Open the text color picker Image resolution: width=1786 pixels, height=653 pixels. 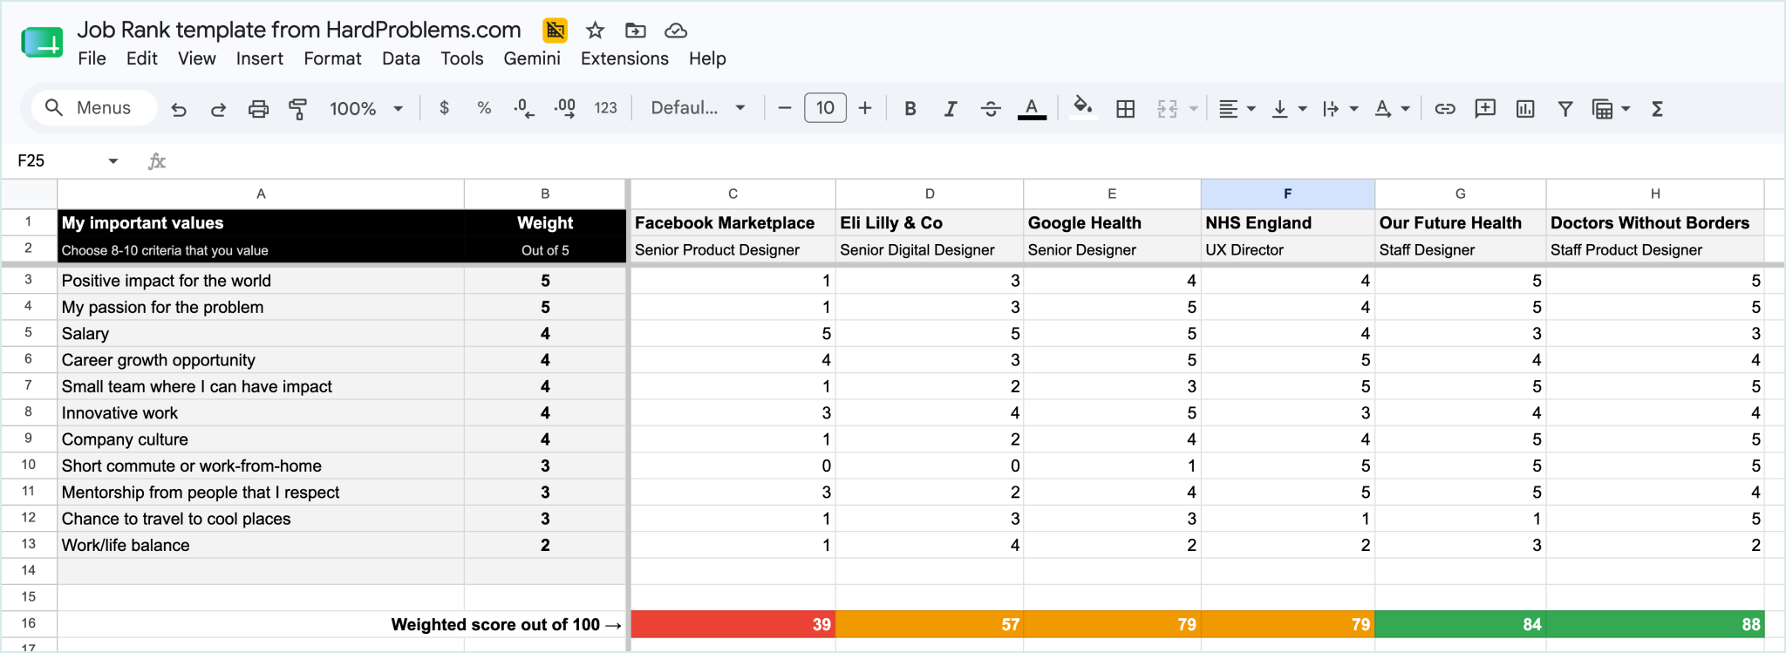pos(1032,109)
